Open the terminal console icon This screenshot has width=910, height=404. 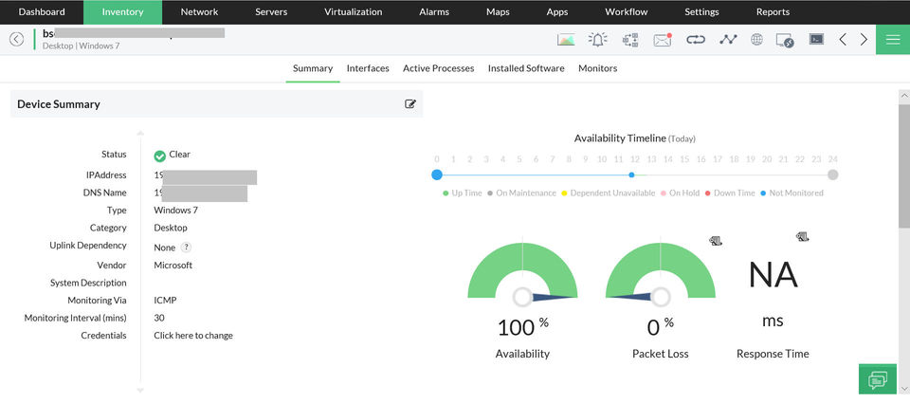pyautogui.click(x=816, y=40)
